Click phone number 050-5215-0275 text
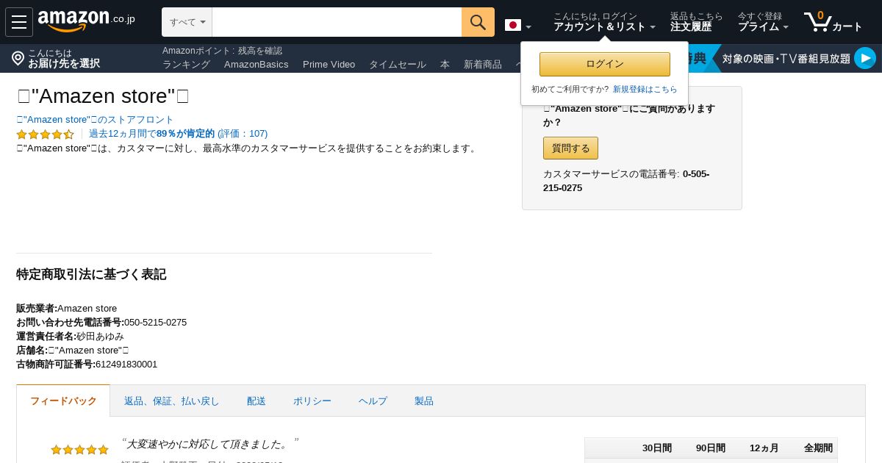This screenshot has width=882, height=463. click(155, 322)
